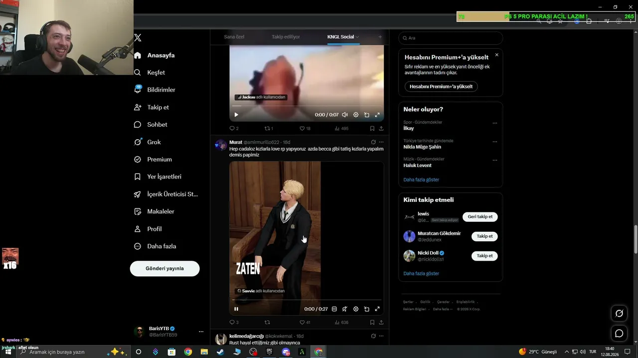Open settings gear on Jackuu video

[356, 115]
